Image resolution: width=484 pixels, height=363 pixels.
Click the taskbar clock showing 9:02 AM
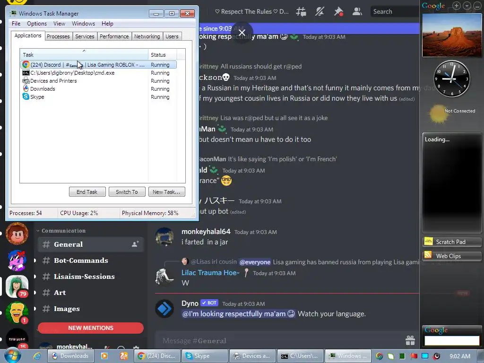tap(460, 356)
